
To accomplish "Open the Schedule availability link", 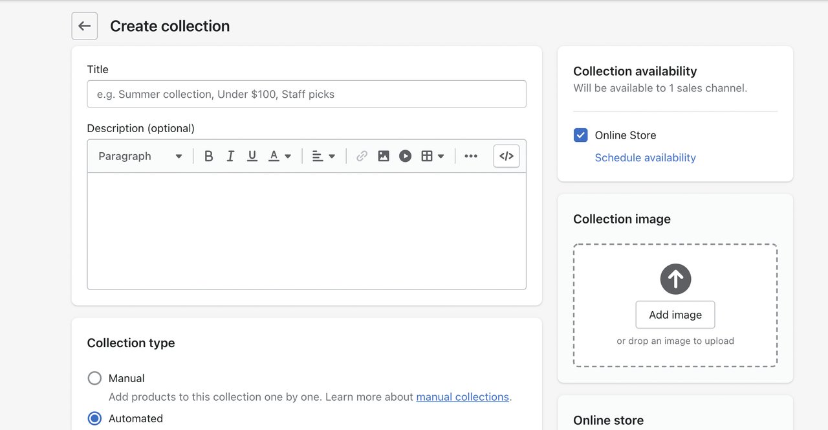I will pyautogui.click(x=645, y=157).
